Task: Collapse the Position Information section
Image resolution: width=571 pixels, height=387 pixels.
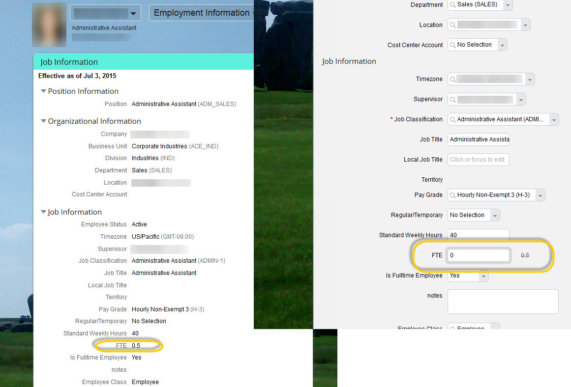Action: click(x=43, y=91)
